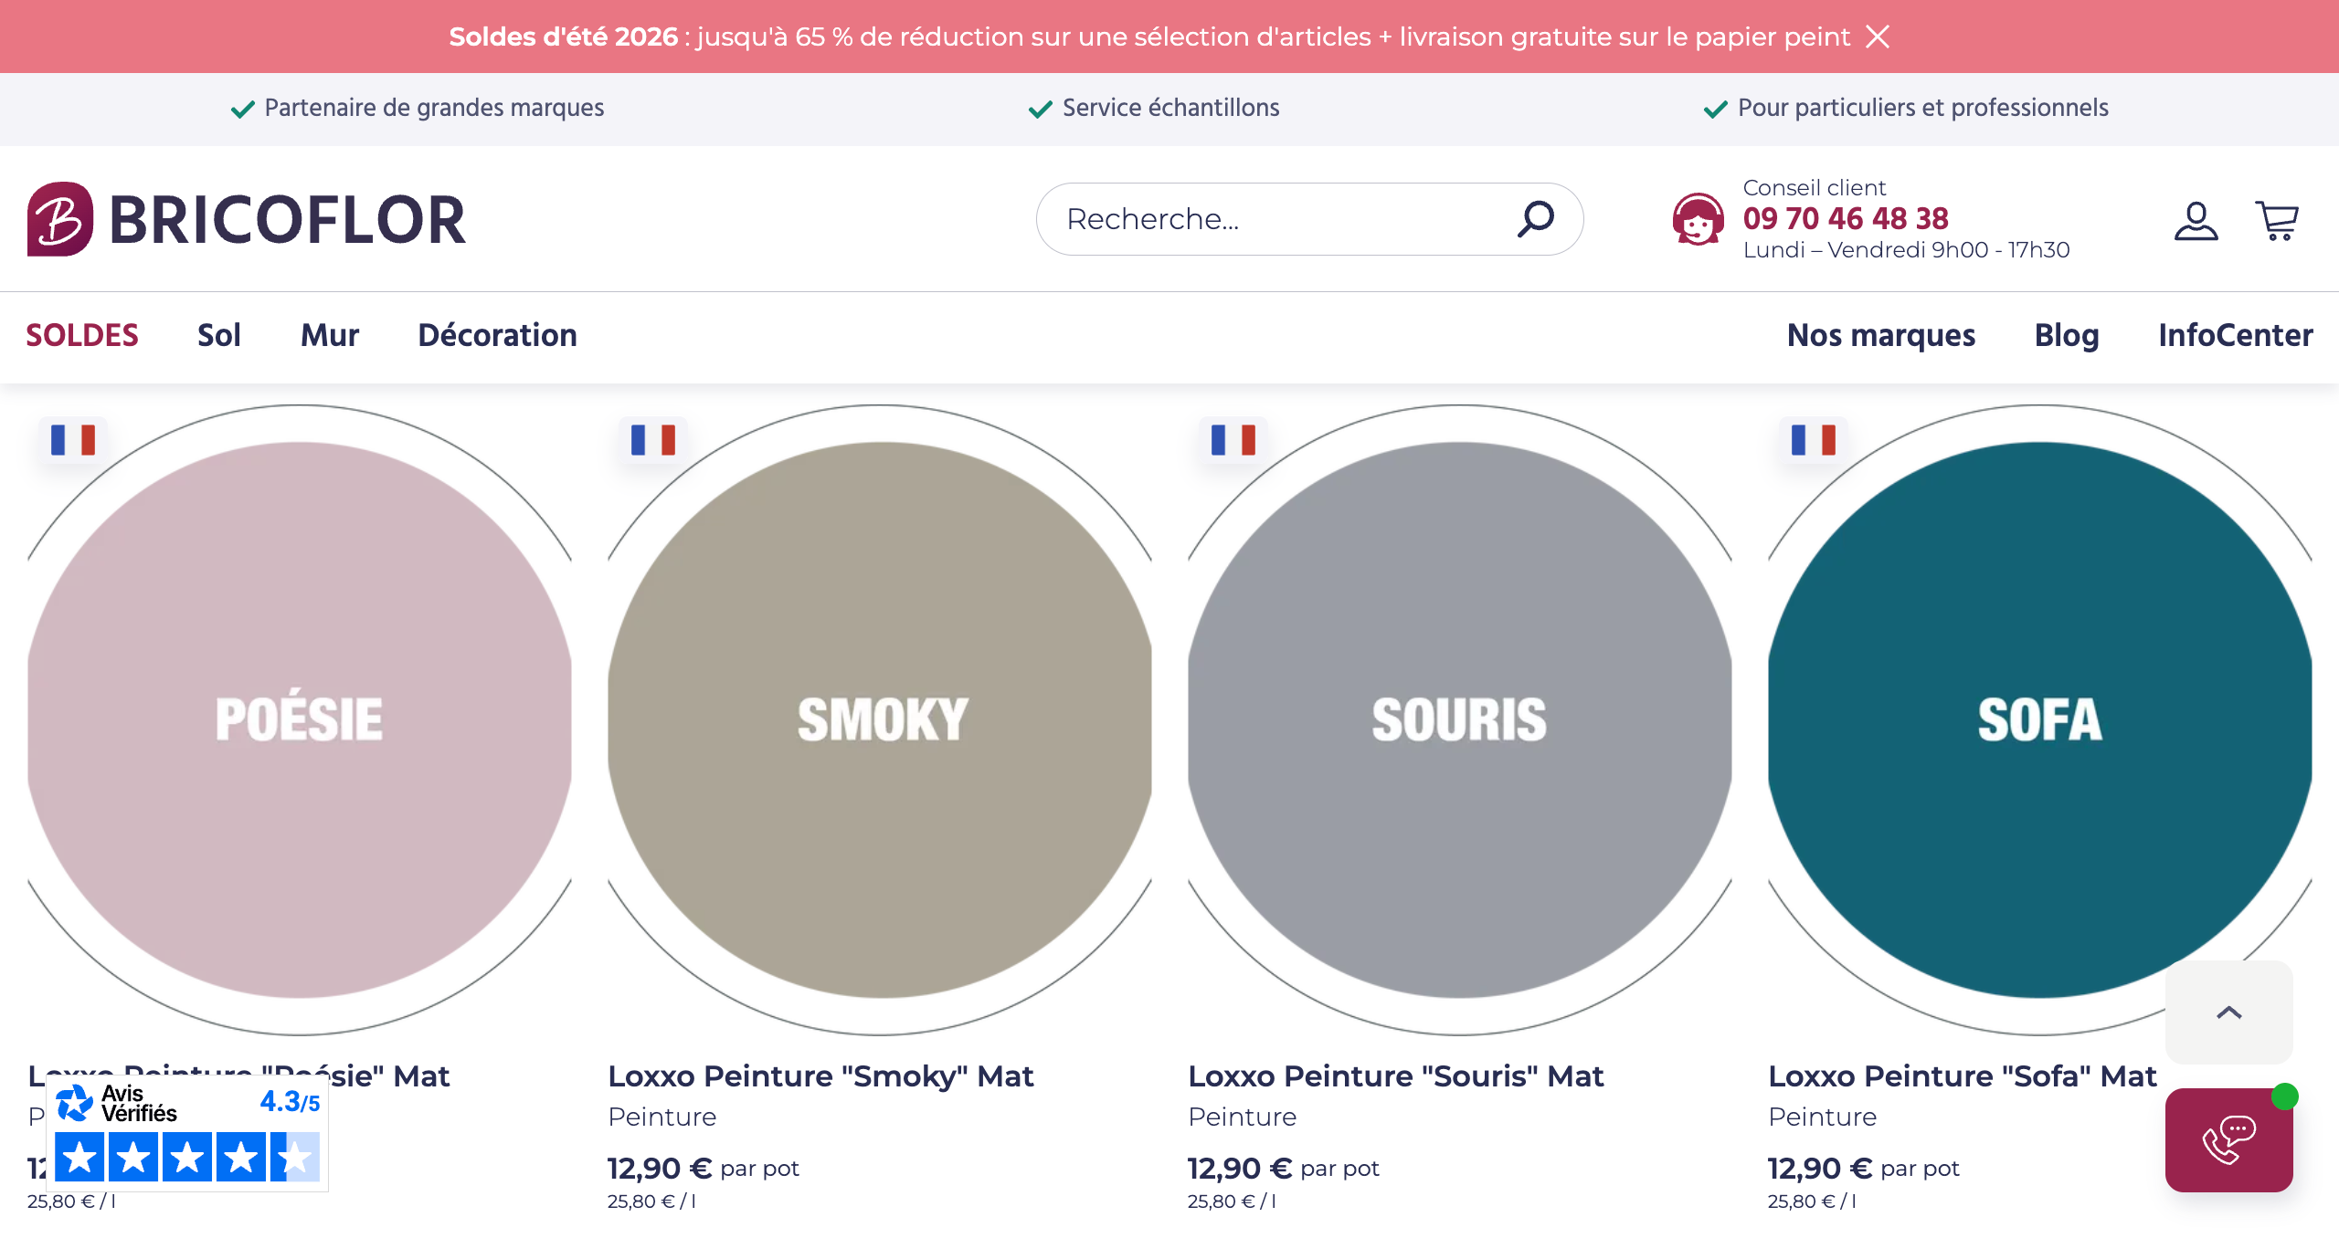
Task: Open the Sol menu
Action: point(219,335)
